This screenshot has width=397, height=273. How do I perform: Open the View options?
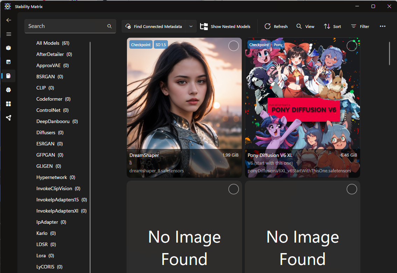pyautogui.click(x=305, y=26)
